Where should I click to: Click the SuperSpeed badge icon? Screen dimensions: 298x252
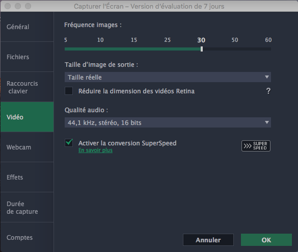tap(256, 146)
